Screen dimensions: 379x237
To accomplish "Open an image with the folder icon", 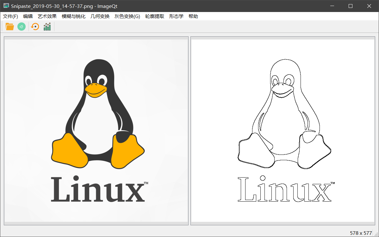I will tap(10, 27).
